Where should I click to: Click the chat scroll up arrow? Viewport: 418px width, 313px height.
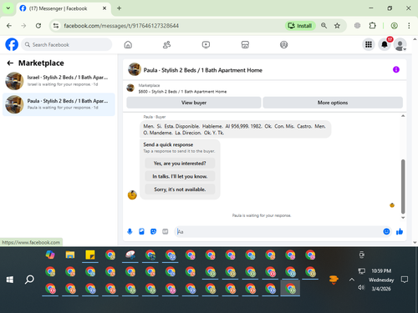tap(403, 116)
